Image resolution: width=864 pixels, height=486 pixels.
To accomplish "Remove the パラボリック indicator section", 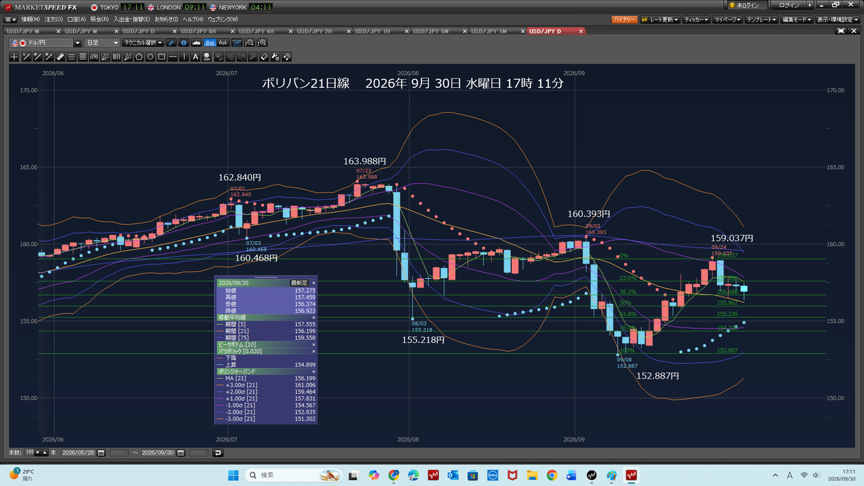I will (313, 351).
